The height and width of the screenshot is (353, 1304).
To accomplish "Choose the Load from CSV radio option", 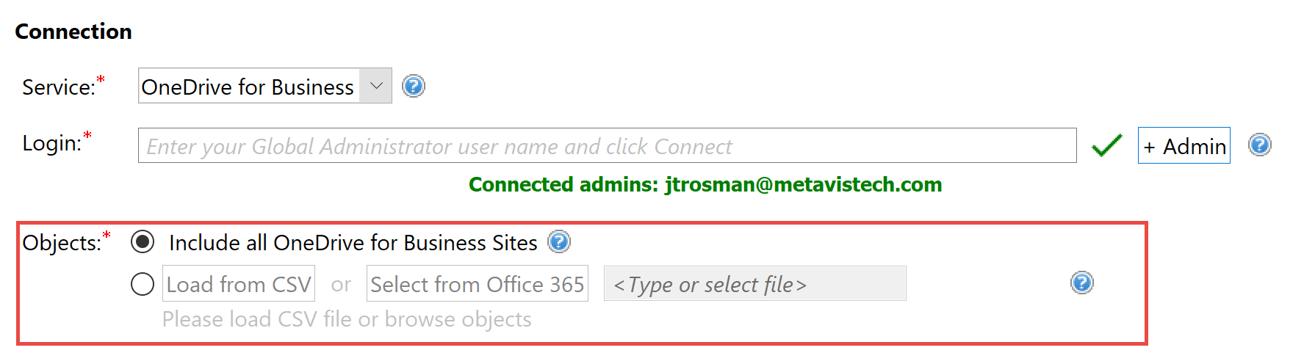I will (143, 284).
